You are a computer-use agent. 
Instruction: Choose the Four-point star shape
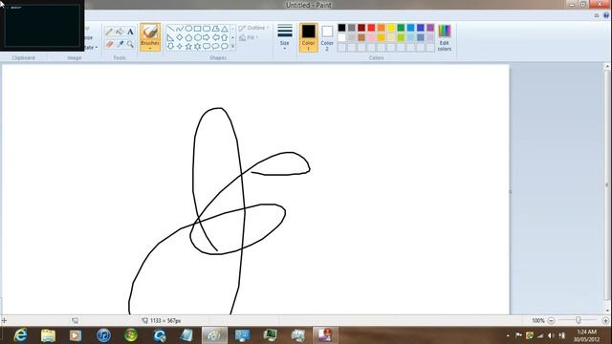click(180, 47)
